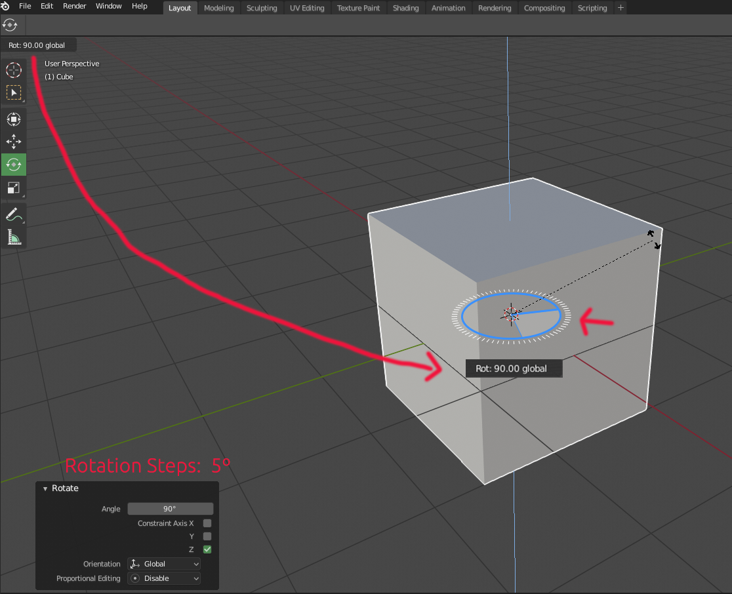Switch to the Rendering workspace tab
Image resolution: width=732 pixels, height=594 pixels.
point(495,8)
